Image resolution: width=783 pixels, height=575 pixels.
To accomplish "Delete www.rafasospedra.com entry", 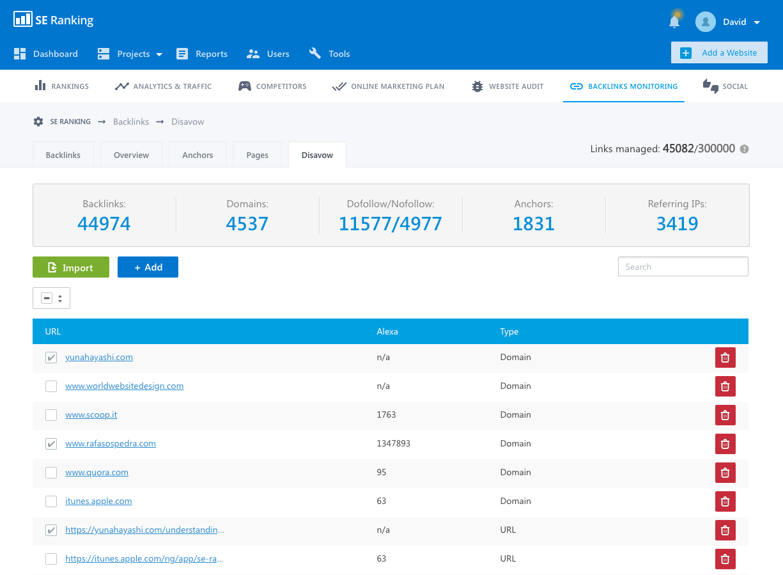I will (x=725, y=444).
